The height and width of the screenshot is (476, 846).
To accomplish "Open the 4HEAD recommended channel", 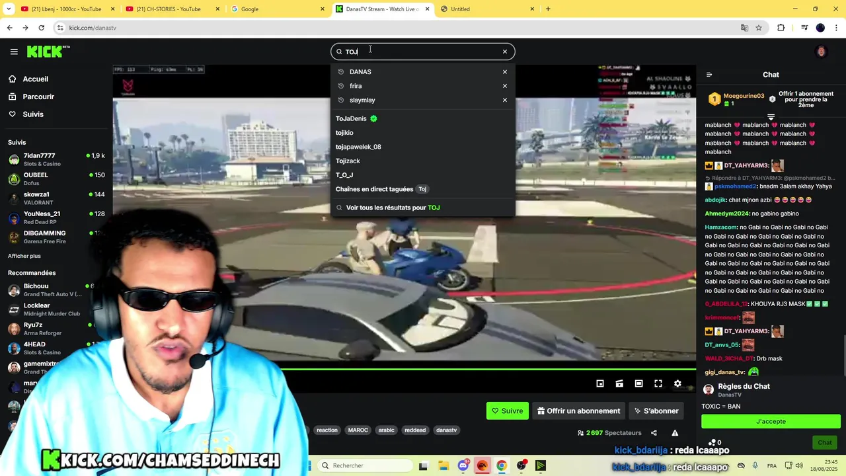I will pos(52,348).
